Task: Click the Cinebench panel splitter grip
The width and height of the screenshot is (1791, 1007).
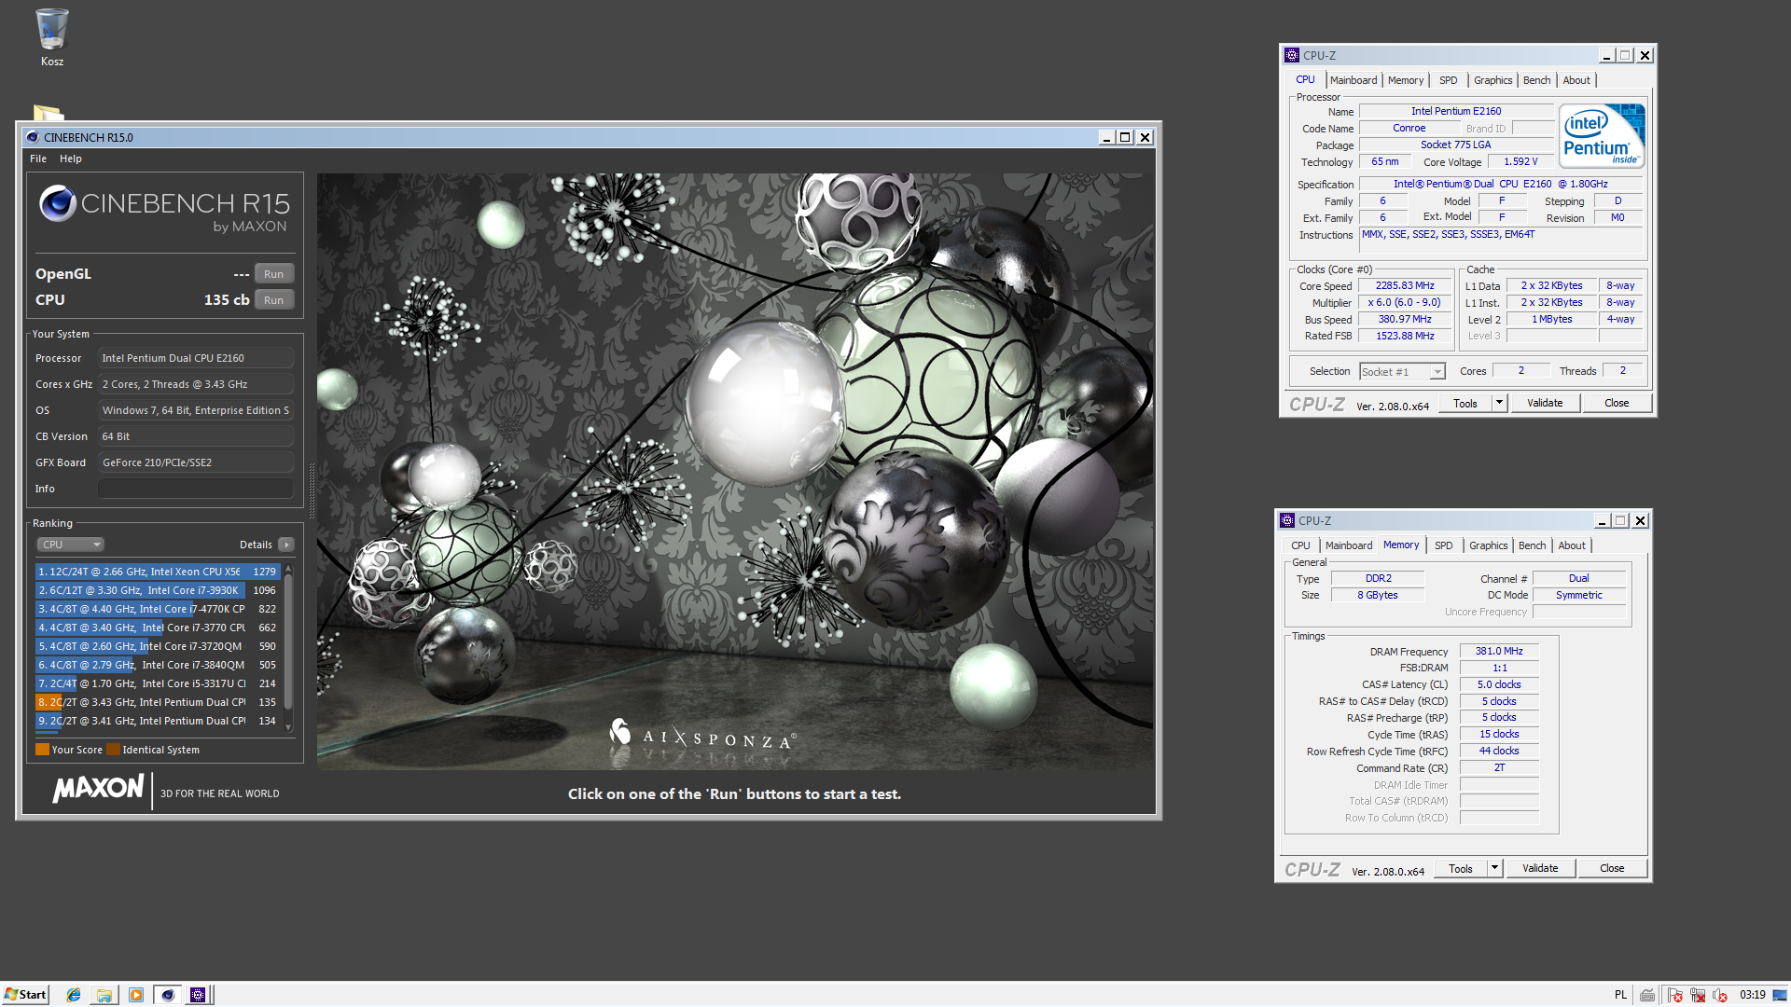Action: coord(312,490)
